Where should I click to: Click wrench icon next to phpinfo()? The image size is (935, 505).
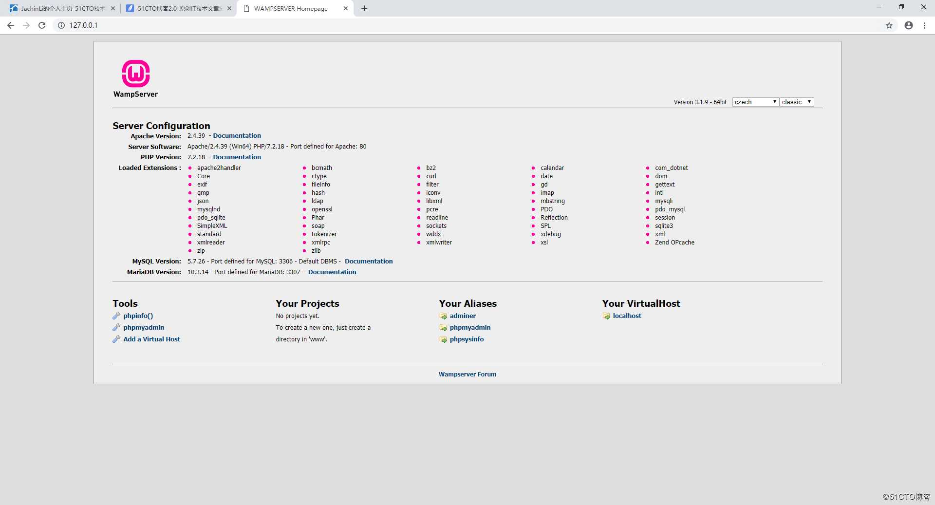tap(116, 316)
